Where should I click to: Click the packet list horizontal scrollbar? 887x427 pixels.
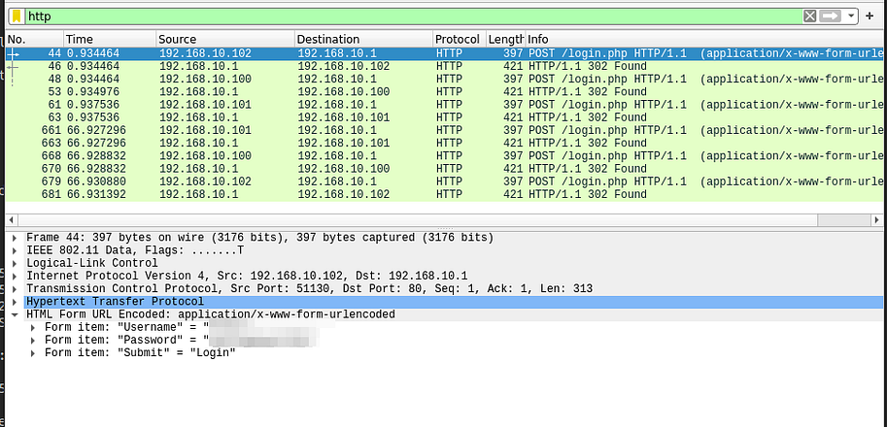[x=389, y=220]
